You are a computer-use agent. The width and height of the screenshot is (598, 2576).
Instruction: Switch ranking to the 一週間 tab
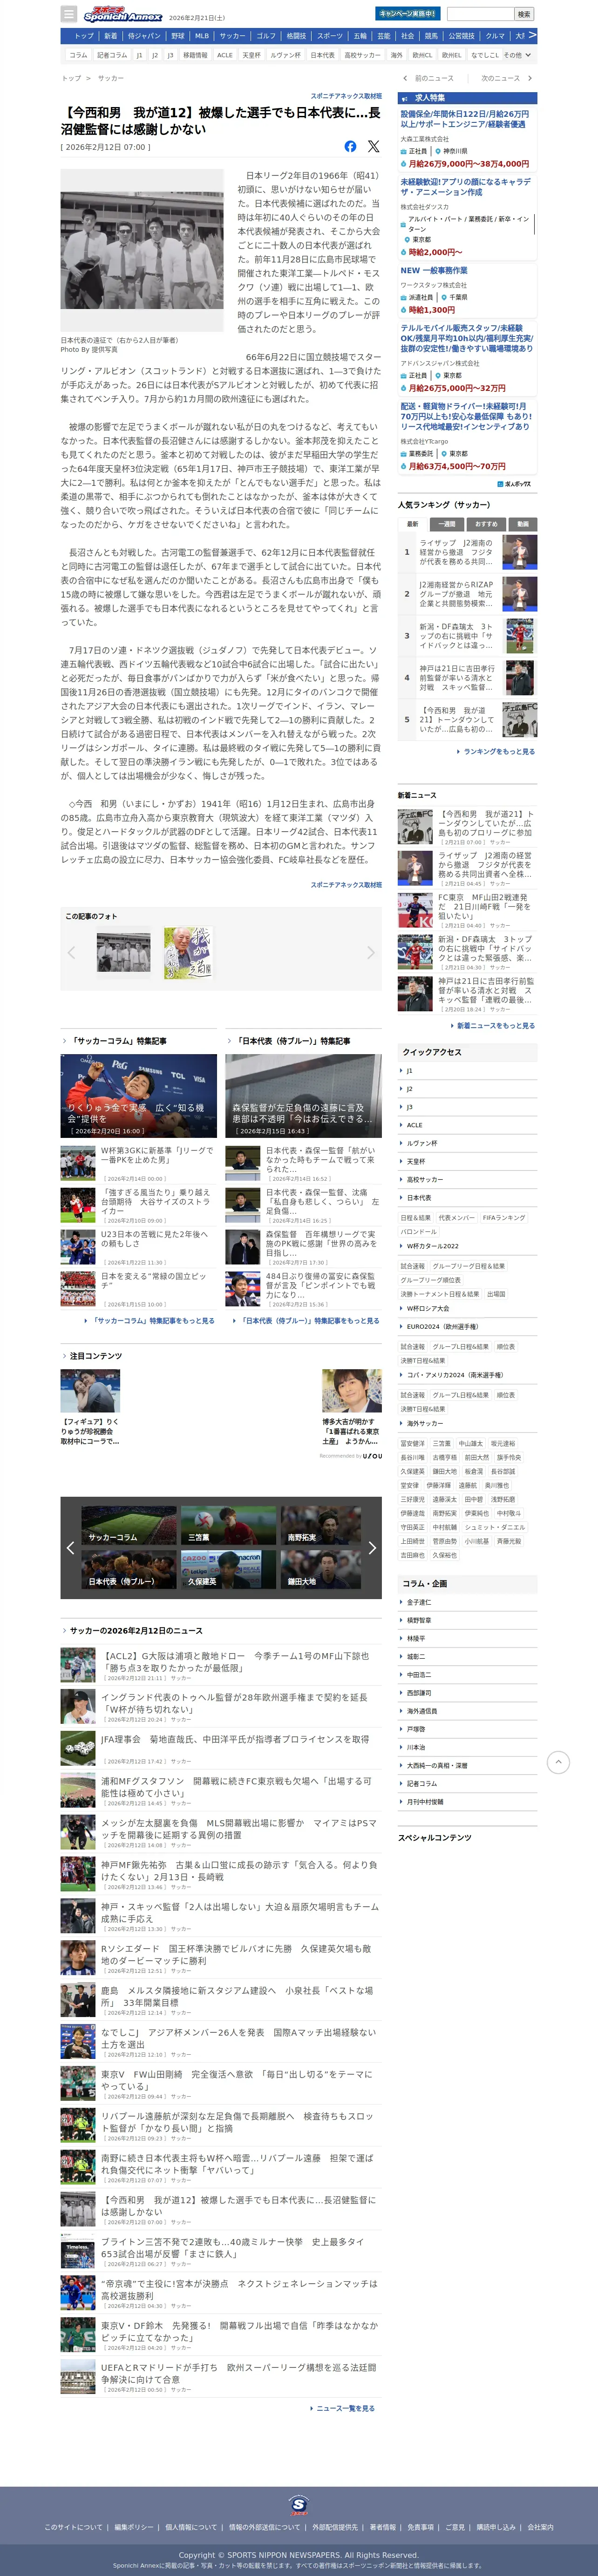448,524
